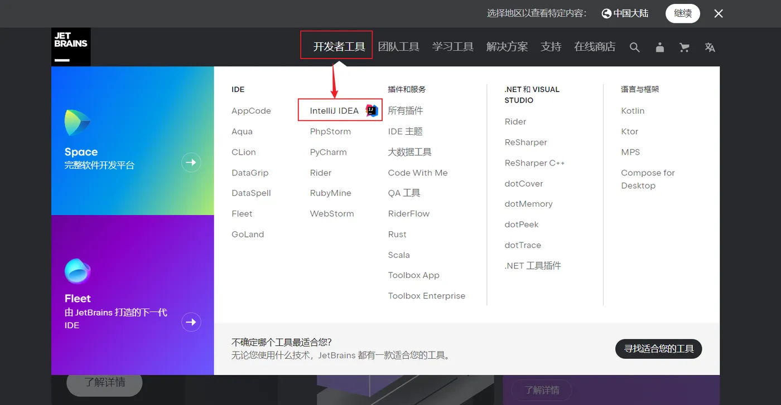Open the Kotlin link
Viewport: 781px width, 405px height.
pos(633,111)
